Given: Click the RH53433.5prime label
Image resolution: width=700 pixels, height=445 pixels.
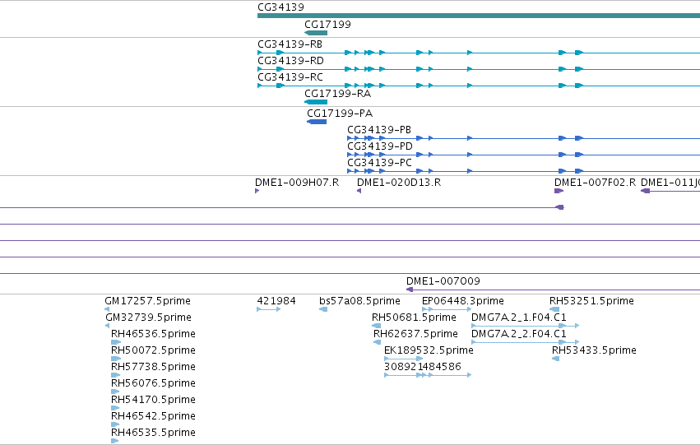Looking at the screenshot, I should 594,350.
